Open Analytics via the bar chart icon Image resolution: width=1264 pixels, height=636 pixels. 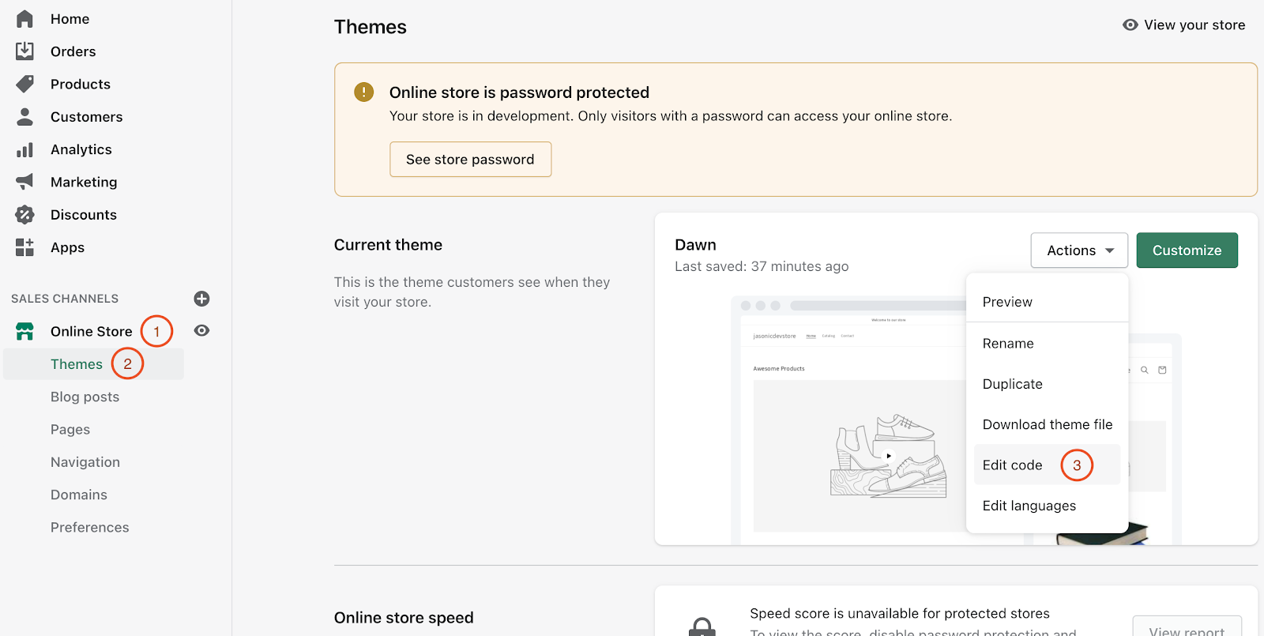24,149
